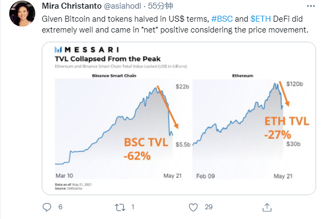Reply using the speech bubble icon
The height and width of the screenshot is (219, 321).
coord(47,207)
